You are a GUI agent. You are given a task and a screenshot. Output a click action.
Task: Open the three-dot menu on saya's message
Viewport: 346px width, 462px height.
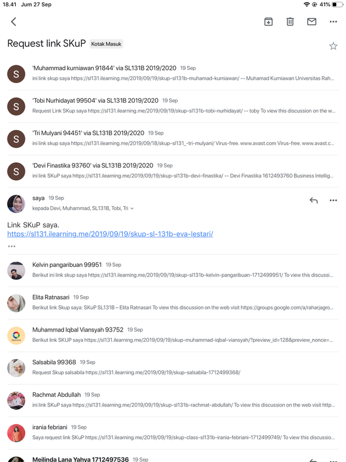click(x=333, y=200)
